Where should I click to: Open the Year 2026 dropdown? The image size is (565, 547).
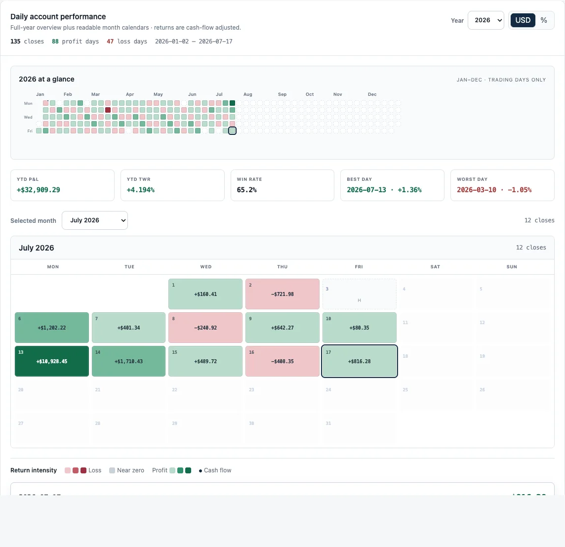[x=485, y=20]
